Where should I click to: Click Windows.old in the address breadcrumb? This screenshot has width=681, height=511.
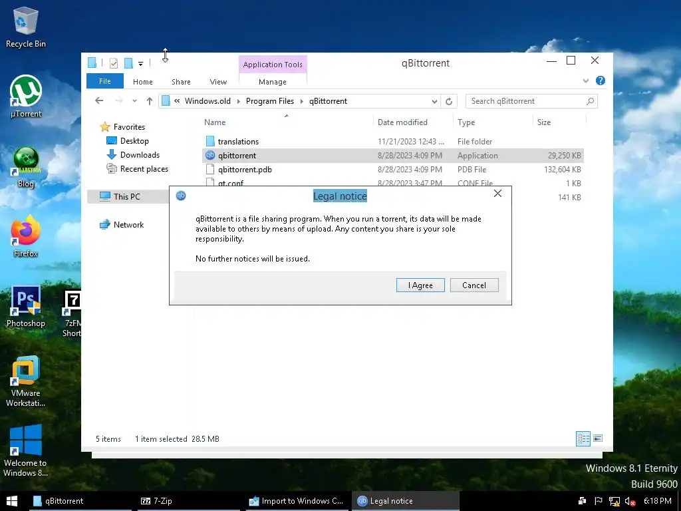pos(207,101)
